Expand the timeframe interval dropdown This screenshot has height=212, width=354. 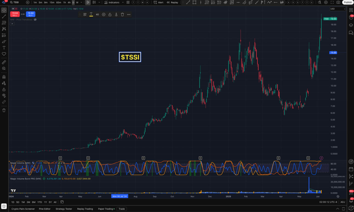81,2
